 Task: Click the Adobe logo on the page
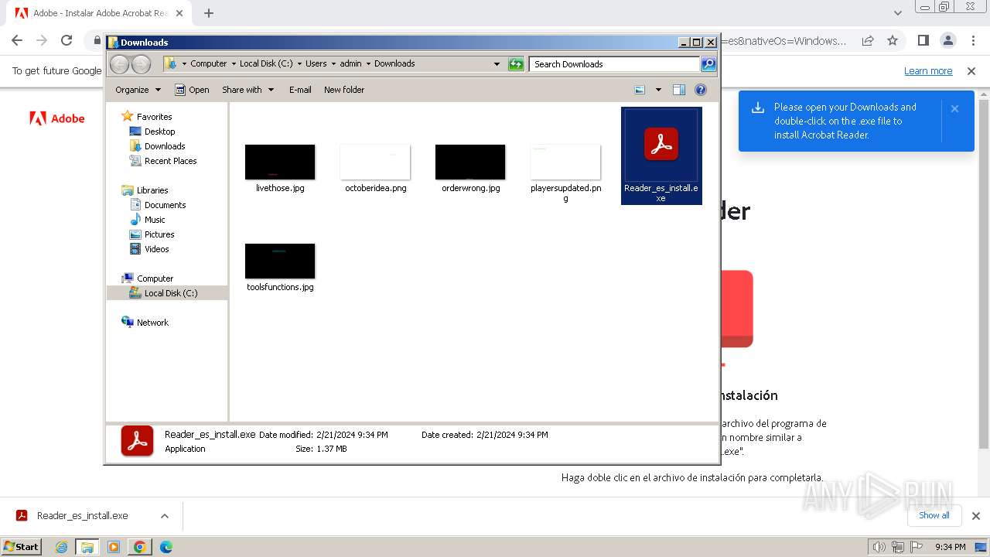[x=57, y=118]
